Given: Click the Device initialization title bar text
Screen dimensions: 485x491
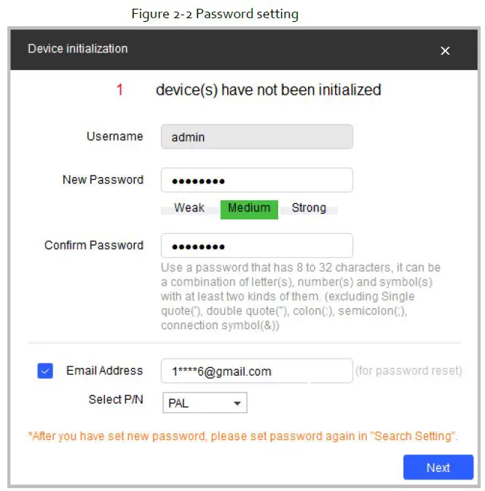Looking at the screenshot, I should (x=78, y=49).
